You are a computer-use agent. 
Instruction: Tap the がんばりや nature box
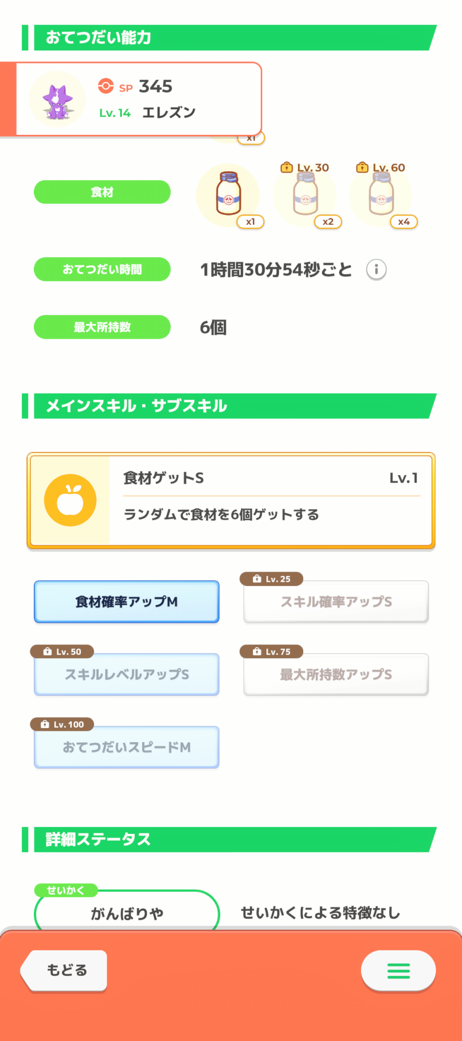[127, 912]
